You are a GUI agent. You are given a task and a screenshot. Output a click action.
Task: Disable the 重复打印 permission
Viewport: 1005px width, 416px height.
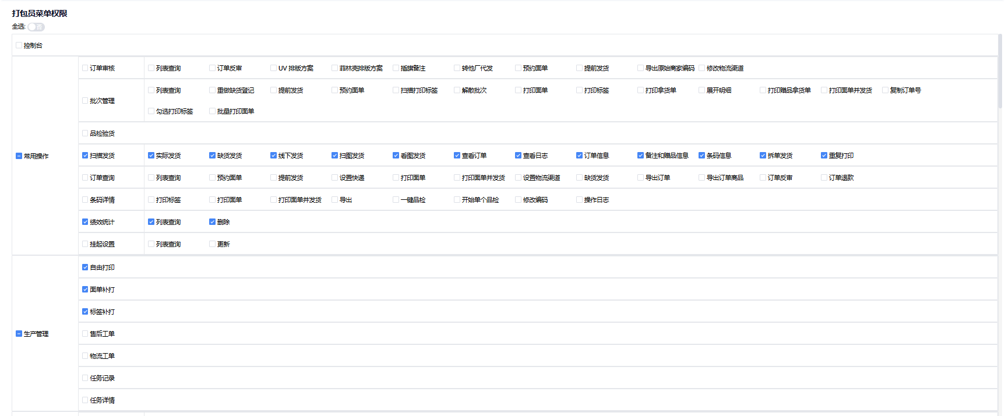click(824, 156)
